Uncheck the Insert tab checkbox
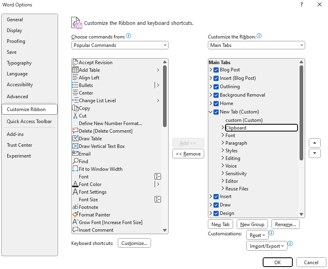The width and height of the screenshot is (328, 269). pyautogui.click(x=216, y=196)
